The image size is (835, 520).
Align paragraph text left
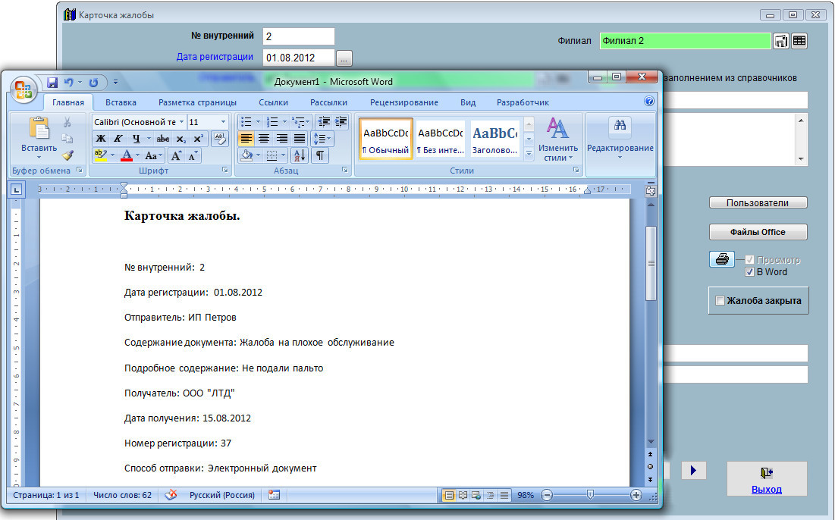click(246, 139)
